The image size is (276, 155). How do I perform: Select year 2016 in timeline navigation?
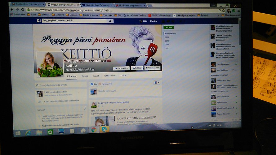tap(167, 37)
